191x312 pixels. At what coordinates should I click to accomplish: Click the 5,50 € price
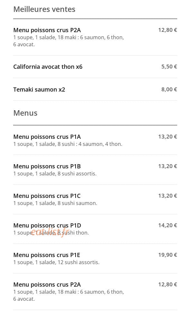click(x=169, y=67)
